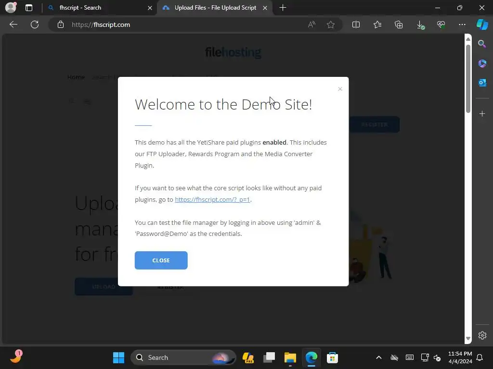Refresh the current page
493x369 pixels.
(x=35, y=25)
